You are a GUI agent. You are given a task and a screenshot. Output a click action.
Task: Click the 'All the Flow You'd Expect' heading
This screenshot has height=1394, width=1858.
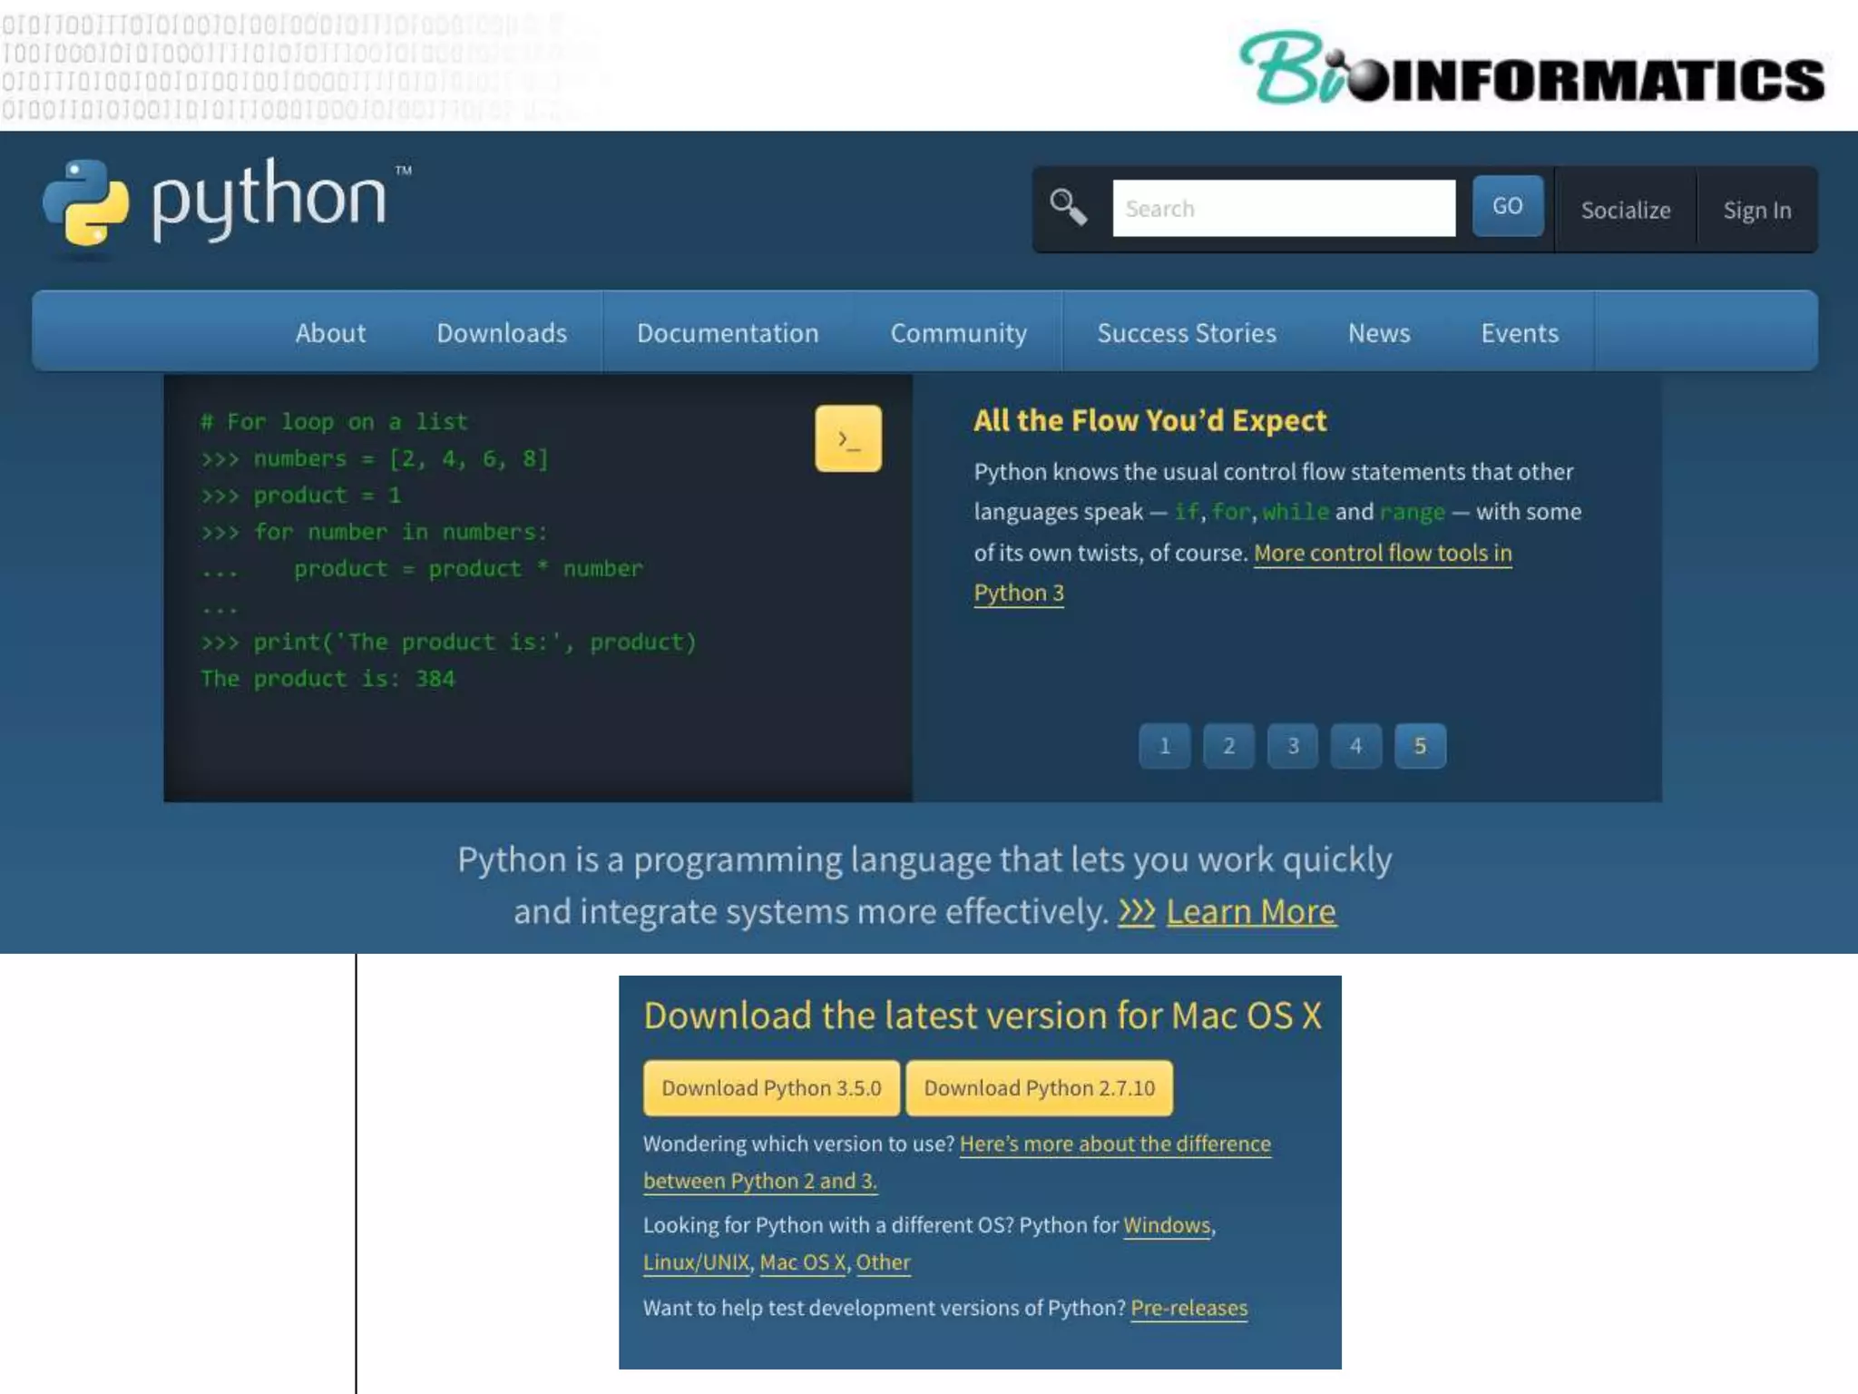coord(1149,420)
